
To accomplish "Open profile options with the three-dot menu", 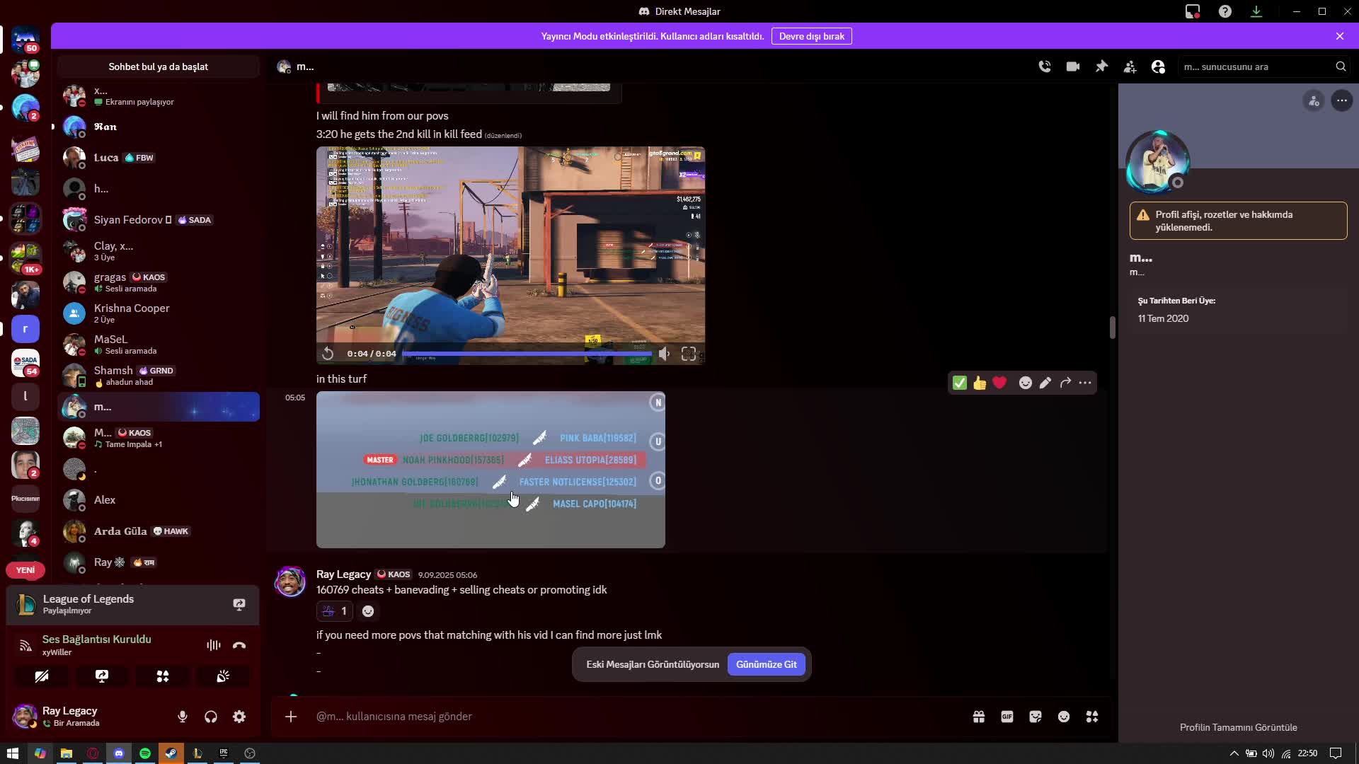I will pos(1343,100).
